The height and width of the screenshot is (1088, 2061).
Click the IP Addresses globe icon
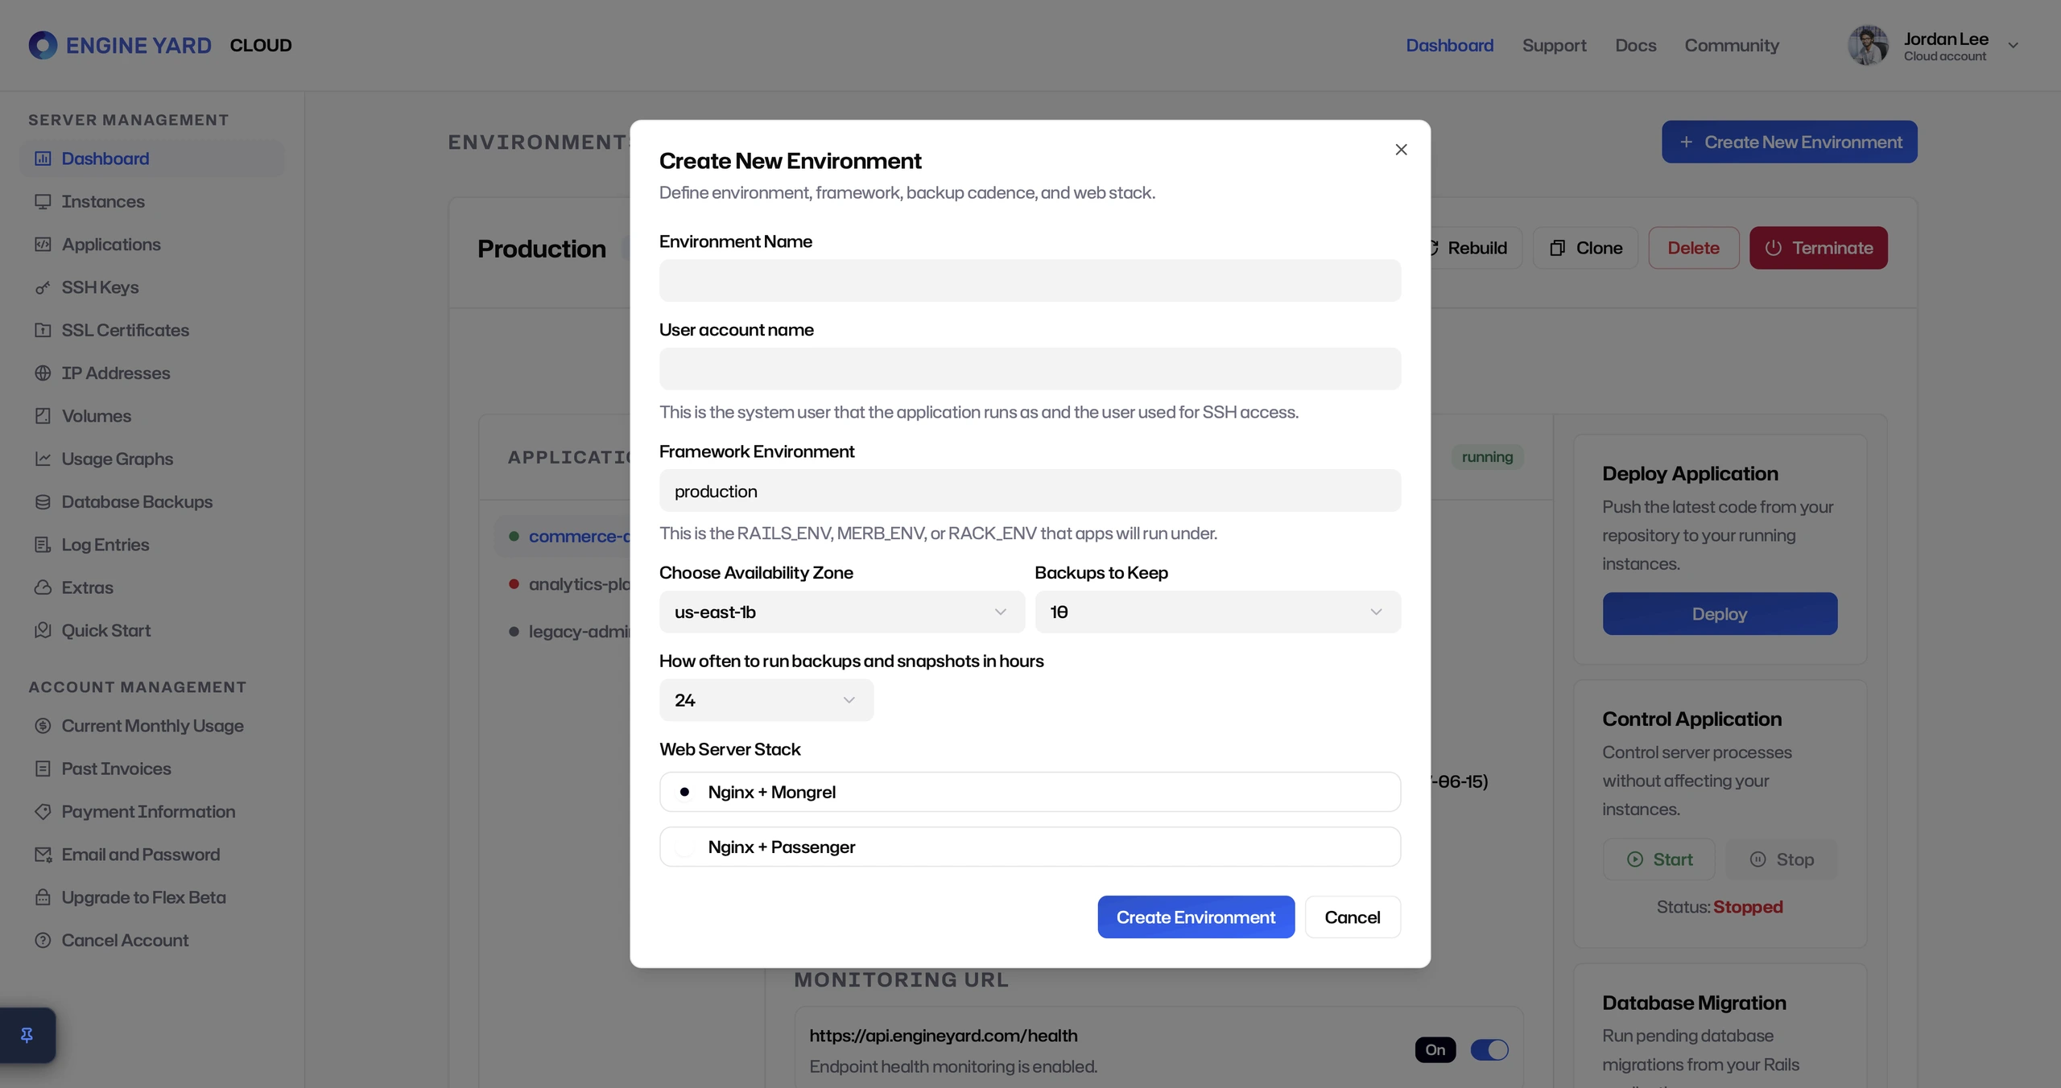tap(43, 373)
